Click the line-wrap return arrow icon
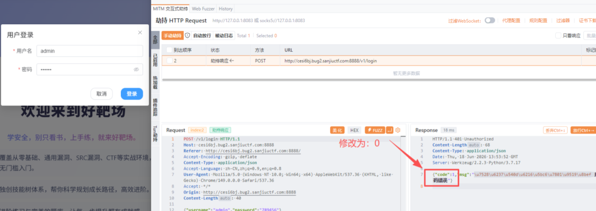This screenshot has width=596, height=211. click(390, 130)
